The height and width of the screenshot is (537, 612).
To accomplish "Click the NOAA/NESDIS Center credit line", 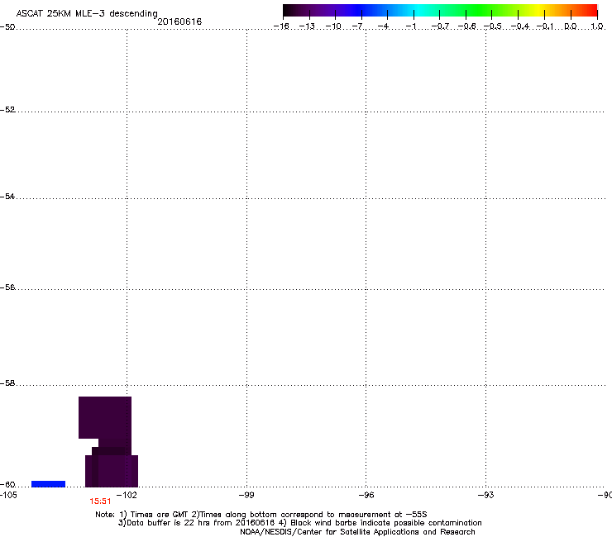I will pyautogui.click(x=357, y=531).
